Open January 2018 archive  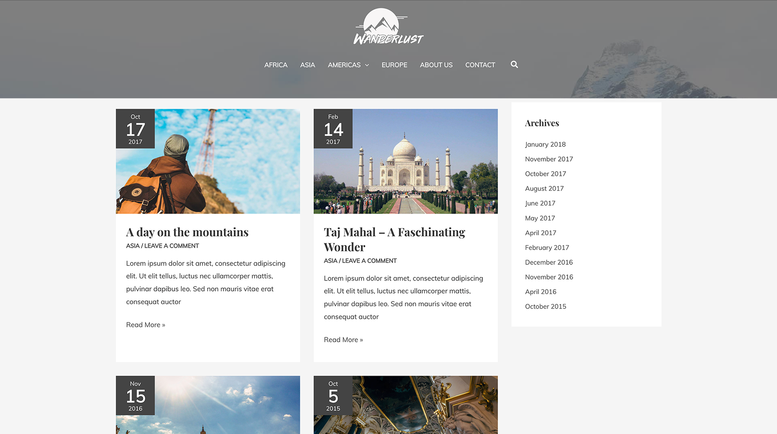click(x=545, y=144)
